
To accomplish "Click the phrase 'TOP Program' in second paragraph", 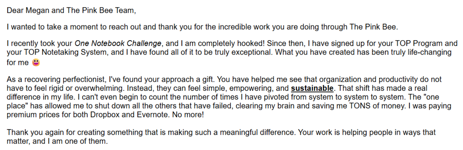I will point(424,44).
